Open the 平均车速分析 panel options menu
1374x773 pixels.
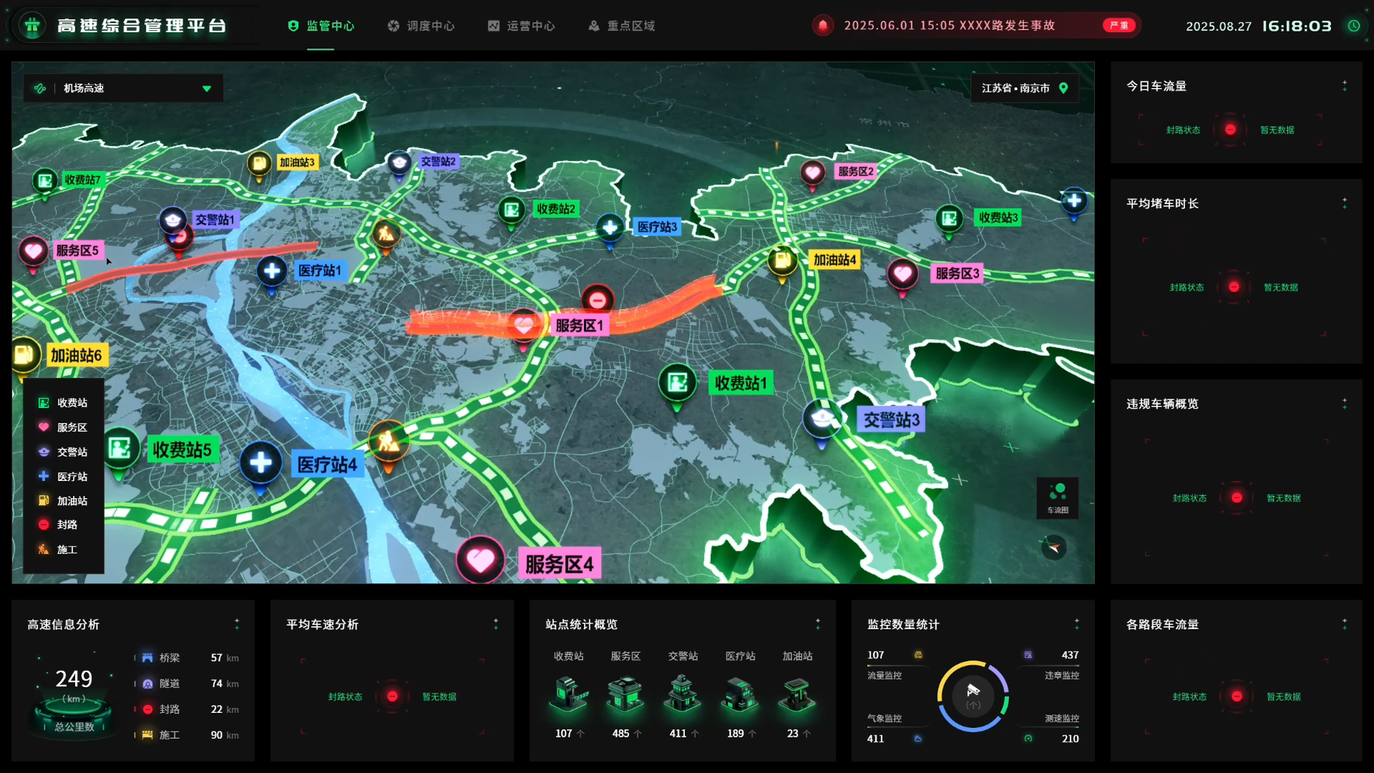[x=496, y=624]
